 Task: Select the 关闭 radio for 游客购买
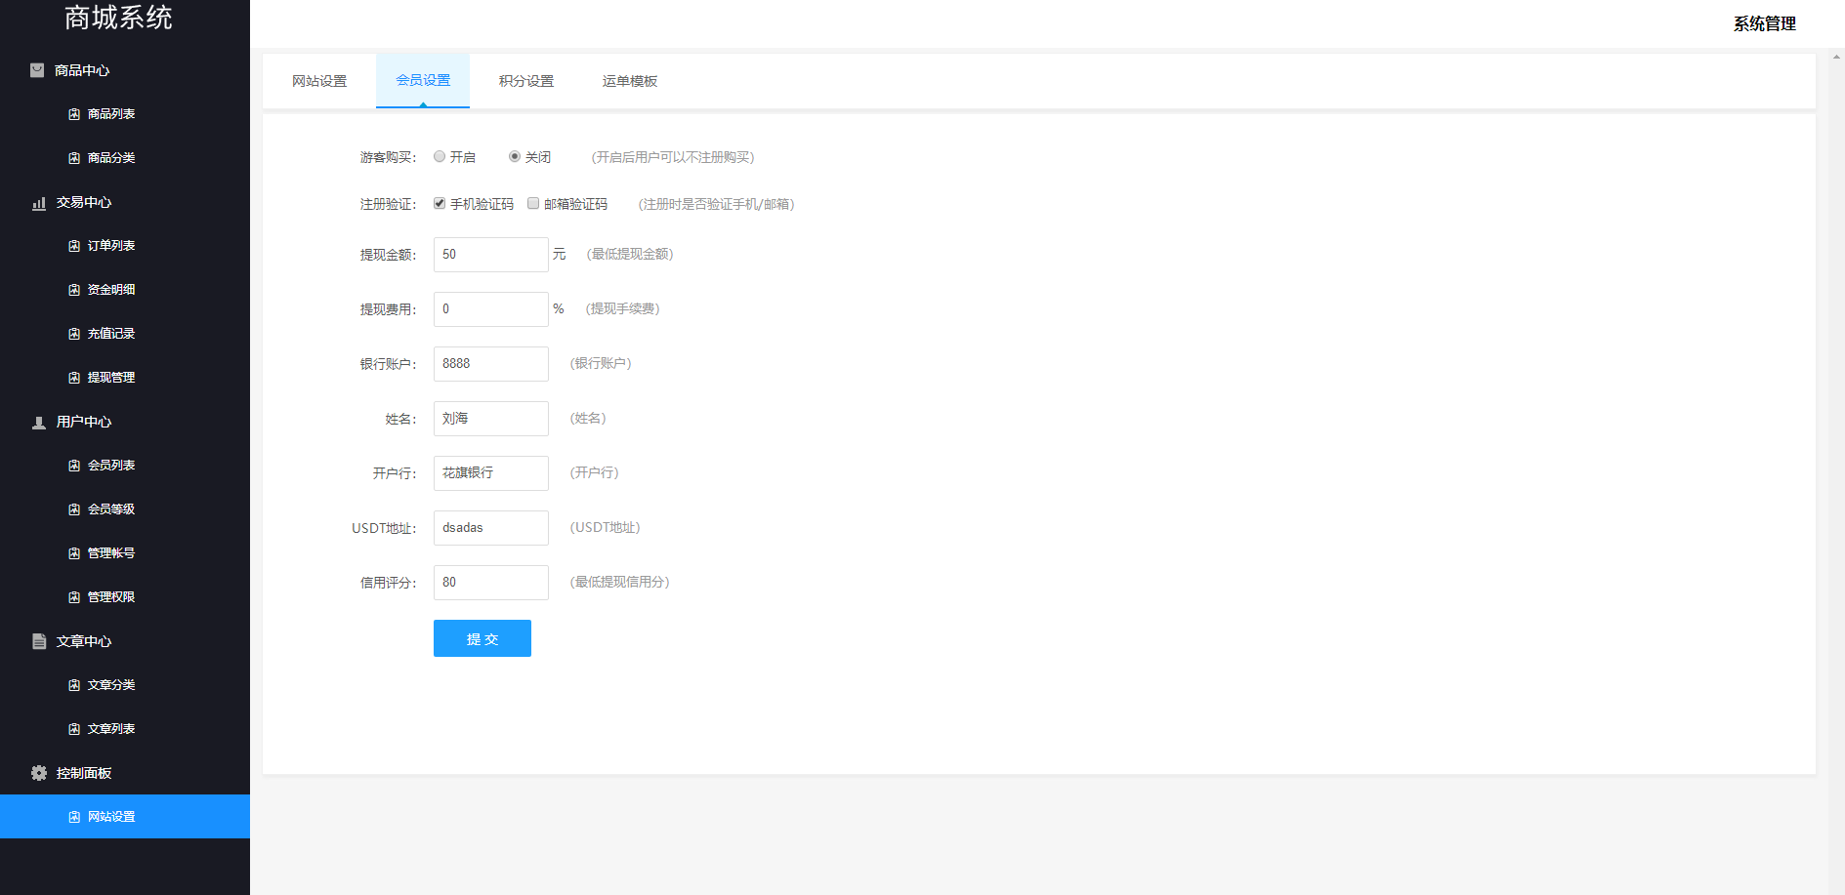tap(515, 156)
